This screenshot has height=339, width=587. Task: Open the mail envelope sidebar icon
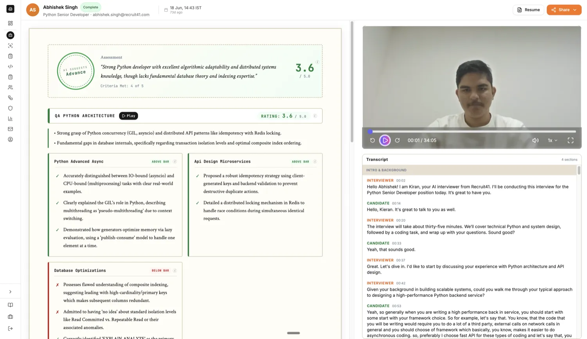10,129
